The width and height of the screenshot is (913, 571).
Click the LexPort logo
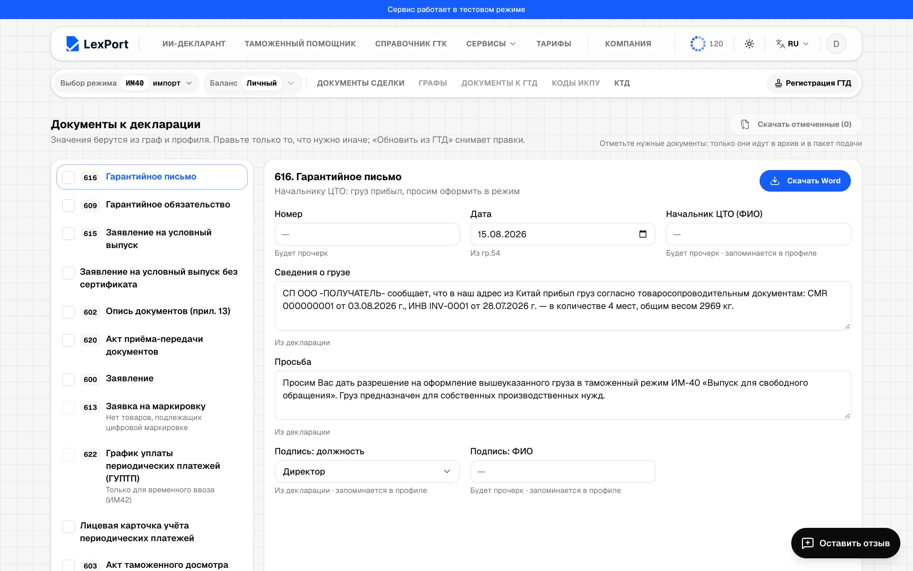(97, 44)
